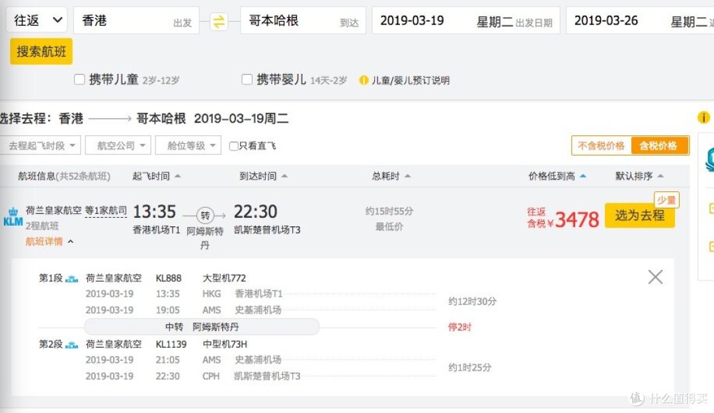This screenshot has height=413, width=714.
Task: Click 约1时25分 segment duration
Action: tap(470, 367)
